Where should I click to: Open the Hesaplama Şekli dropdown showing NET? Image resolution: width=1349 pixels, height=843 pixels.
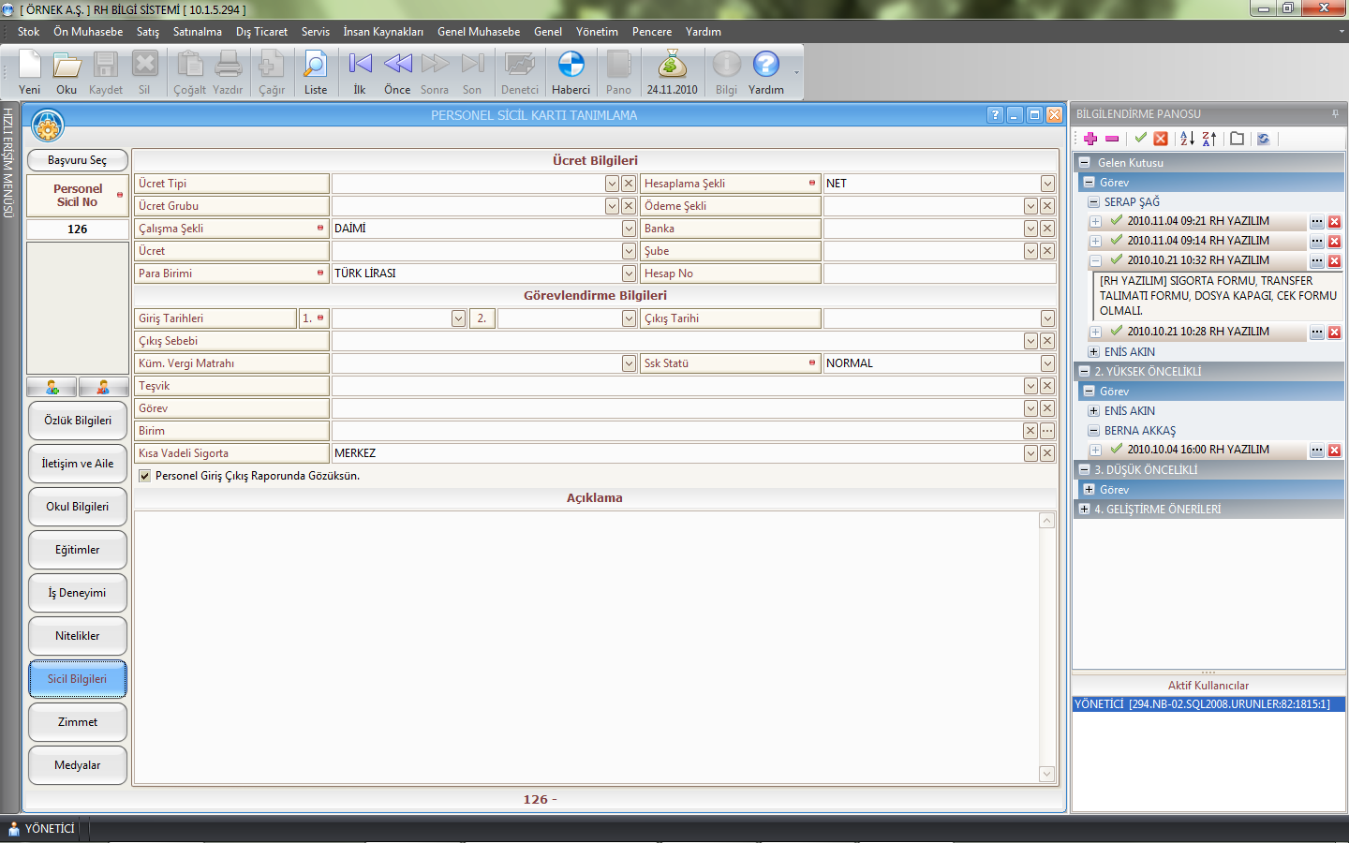(x=1047, y=184)
